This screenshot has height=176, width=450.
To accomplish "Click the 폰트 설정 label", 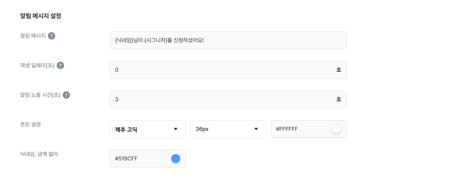I will click(30, 124).
